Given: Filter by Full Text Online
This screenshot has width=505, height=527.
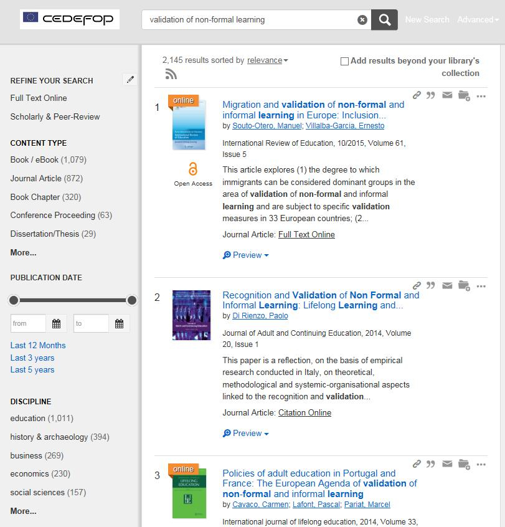Looking at the screenshot, I should point(39,98).
